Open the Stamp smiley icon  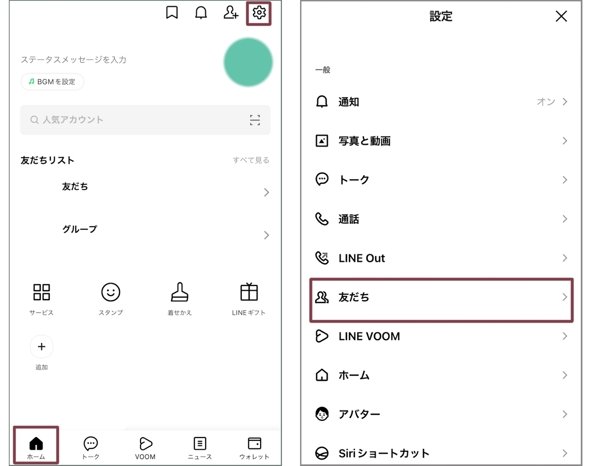point(110,292)
